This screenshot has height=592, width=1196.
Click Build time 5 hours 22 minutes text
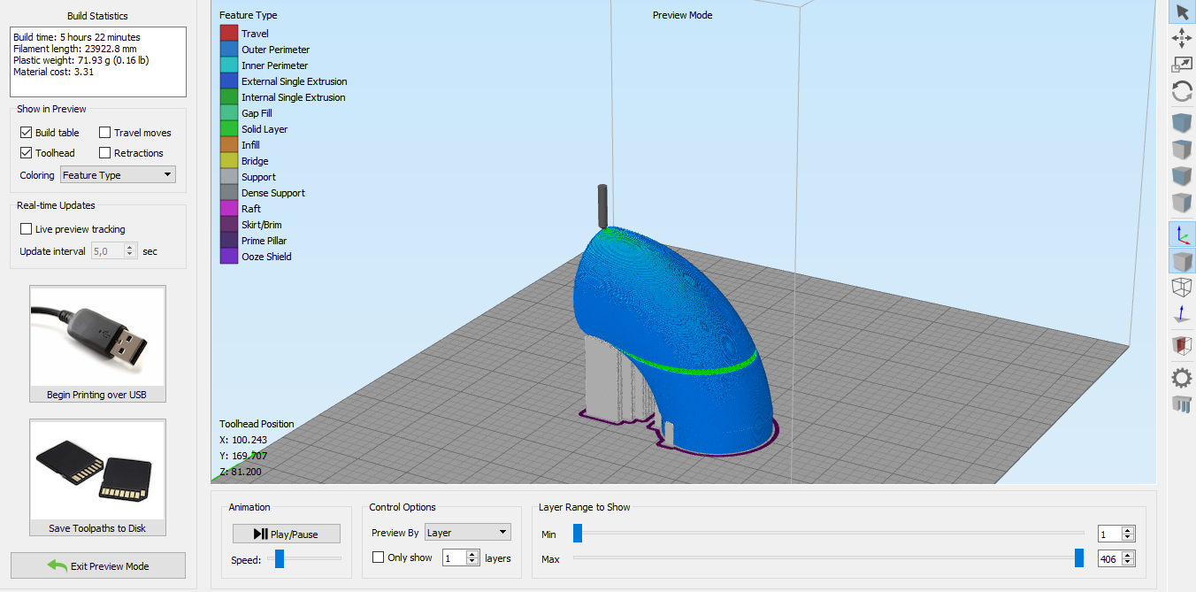(77, 37)
